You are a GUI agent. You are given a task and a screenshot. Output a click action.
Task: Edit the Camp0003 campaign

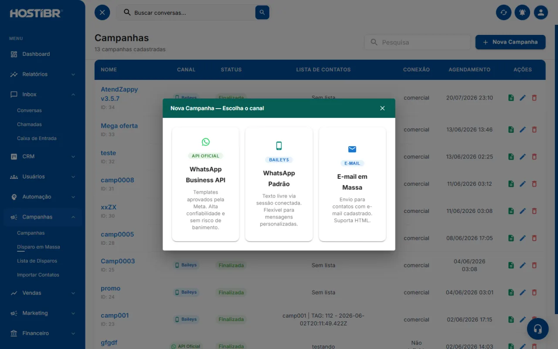[523, 265]
